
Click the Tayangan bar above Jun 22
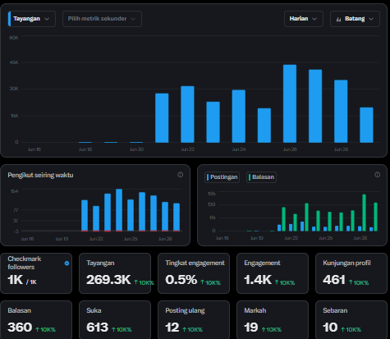click(x=187, y=114)
